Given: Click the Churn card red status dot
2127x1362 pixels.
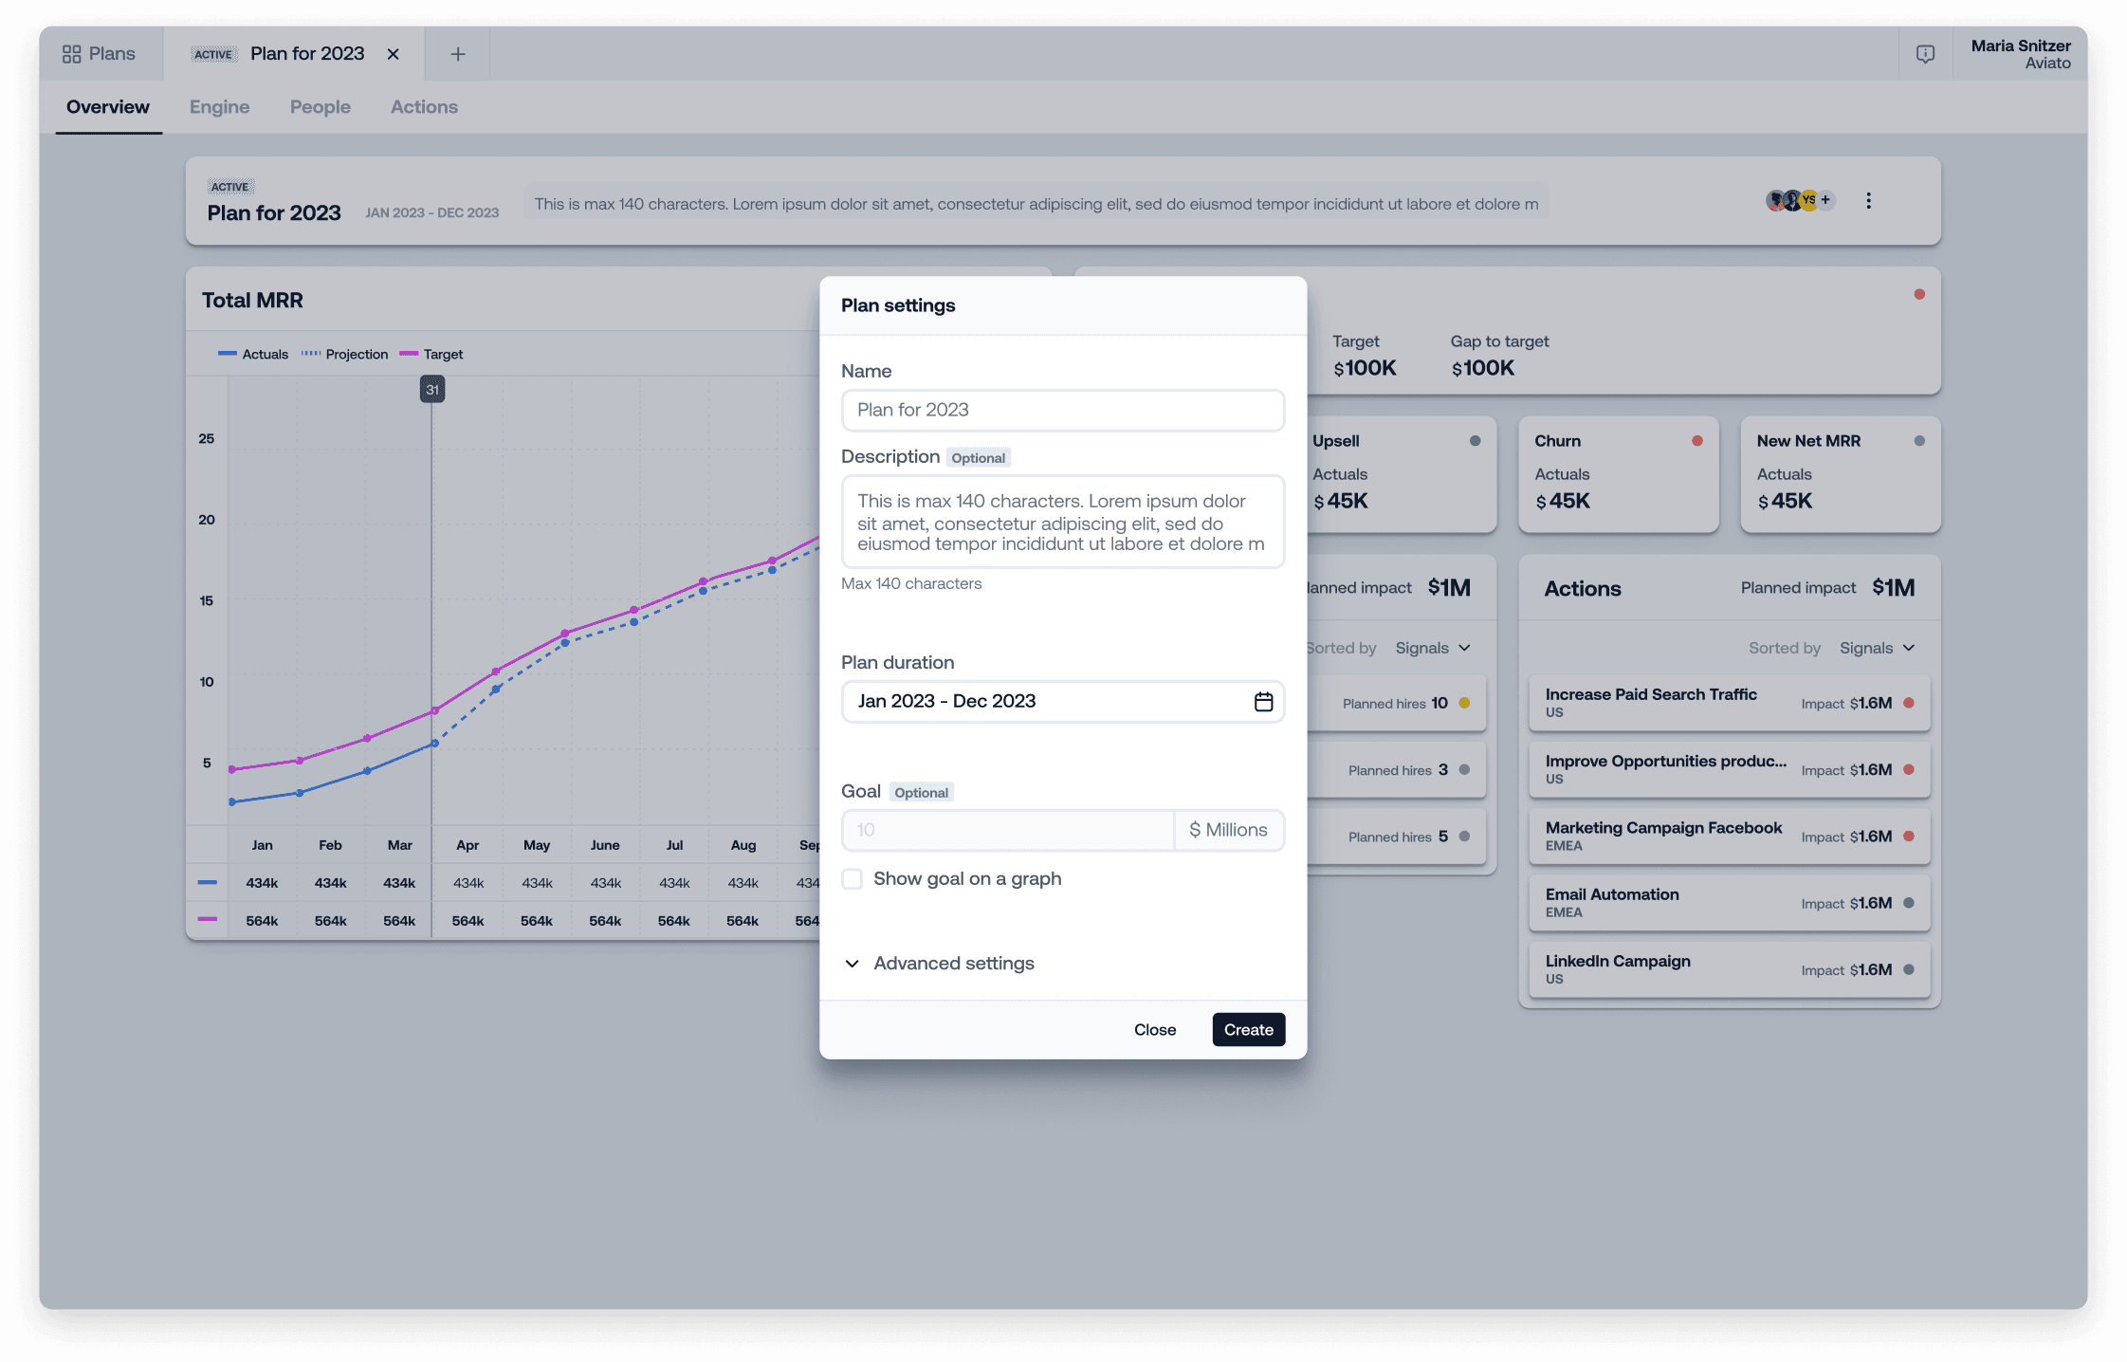Looking at the screenshot, I should tap(1697, 441).
